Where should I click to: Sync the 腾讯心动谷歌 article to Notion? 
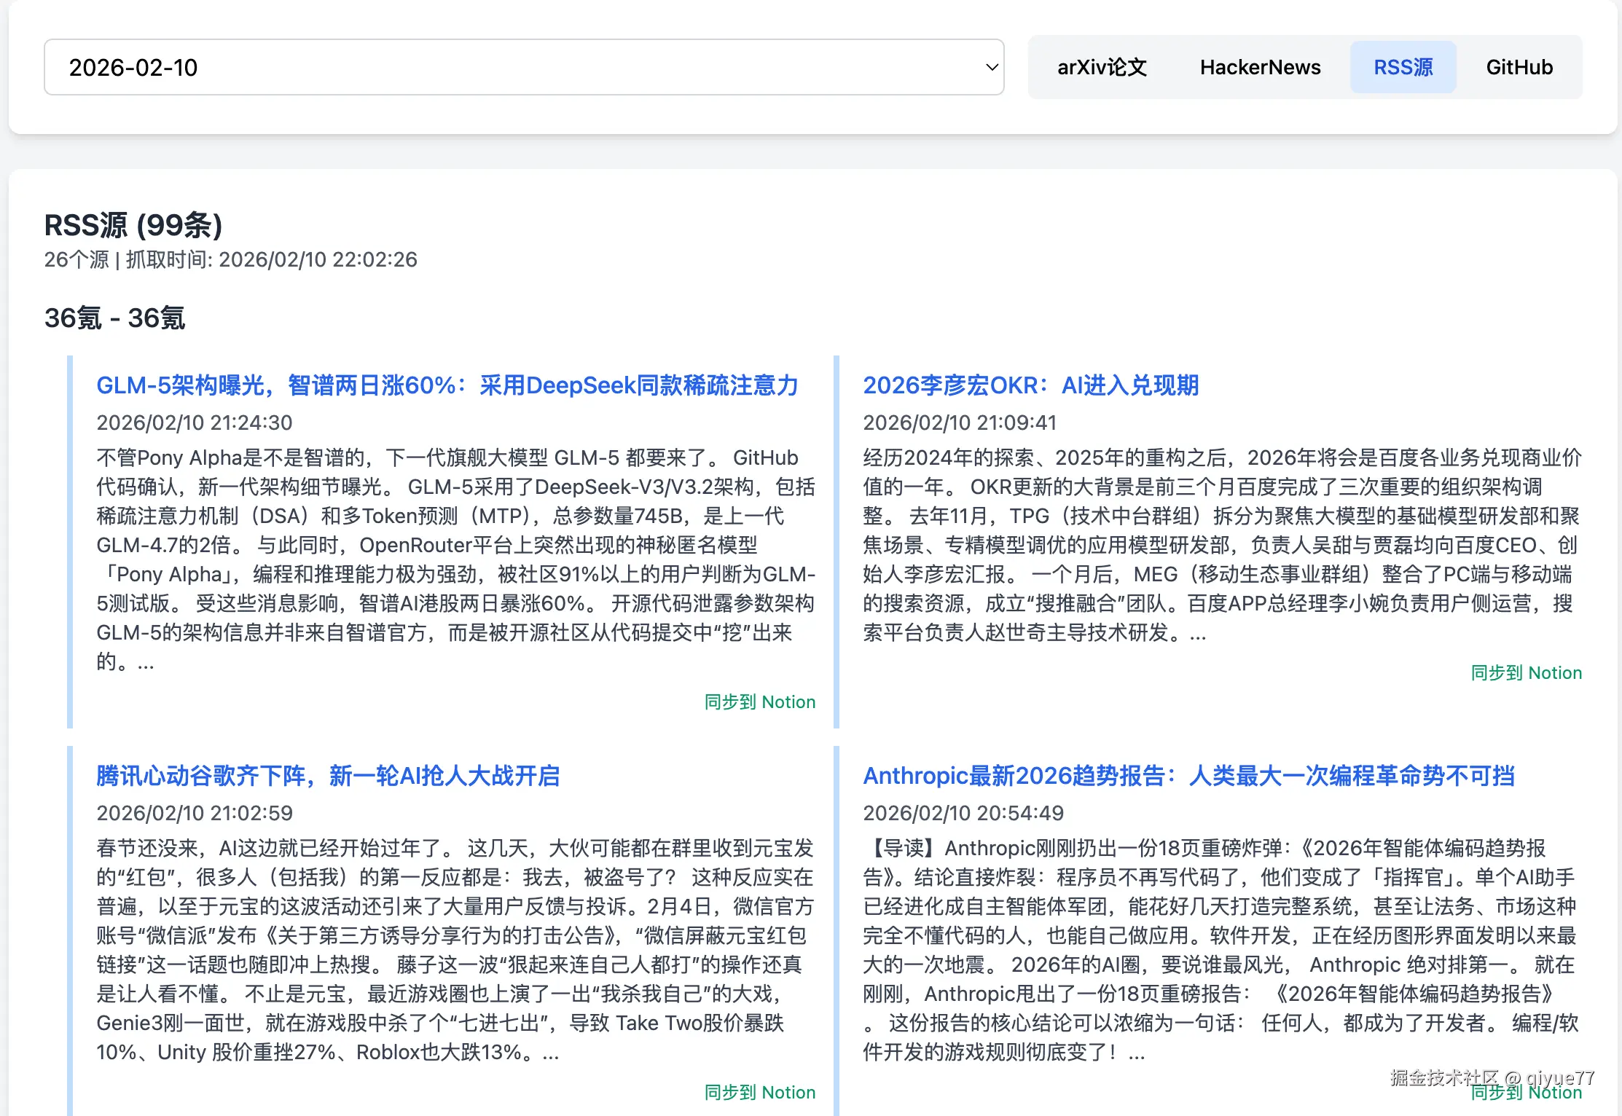(759, 1092)
